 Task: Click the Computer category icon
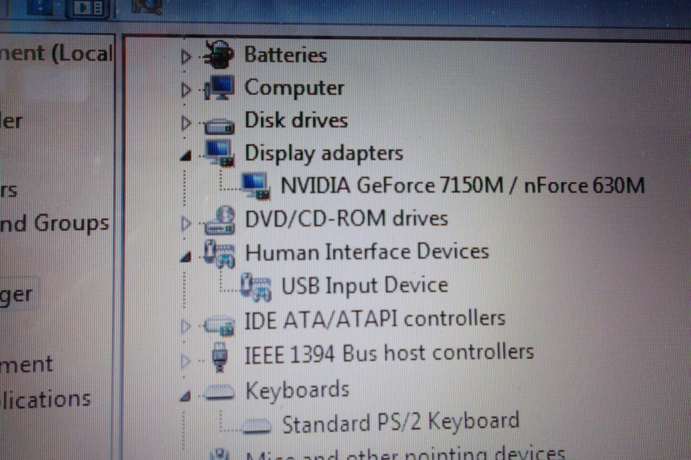point(219,88)
